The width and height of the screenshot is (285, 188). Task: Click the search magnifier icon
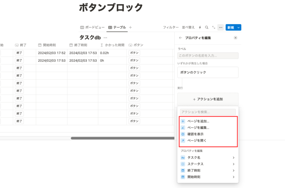[x=207, y=27]
